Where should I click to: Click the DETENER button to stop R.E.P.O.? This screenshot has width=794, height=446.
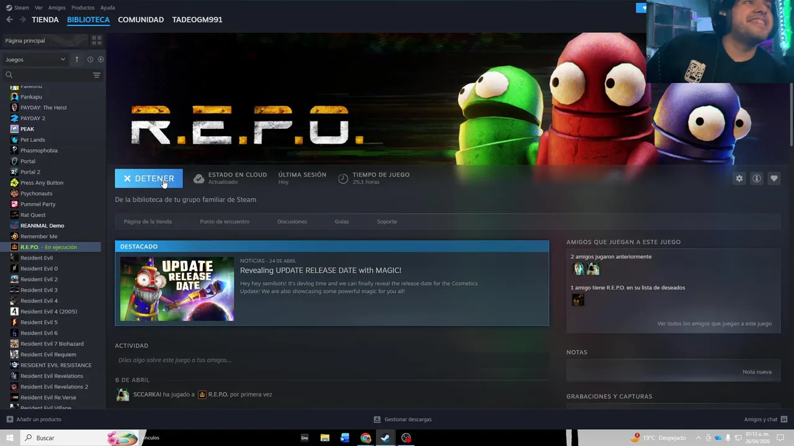[x=148, y=178]
